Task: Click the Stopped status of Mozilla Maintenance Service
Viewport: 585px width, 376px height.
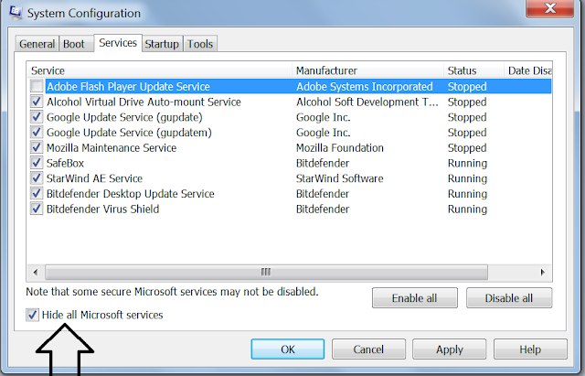Action: pos(467,147)
